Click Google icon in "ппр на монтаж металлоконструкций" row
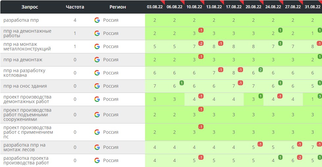This screenshot has width=322, height=167. pyautogui.click(x=97, y=46)
